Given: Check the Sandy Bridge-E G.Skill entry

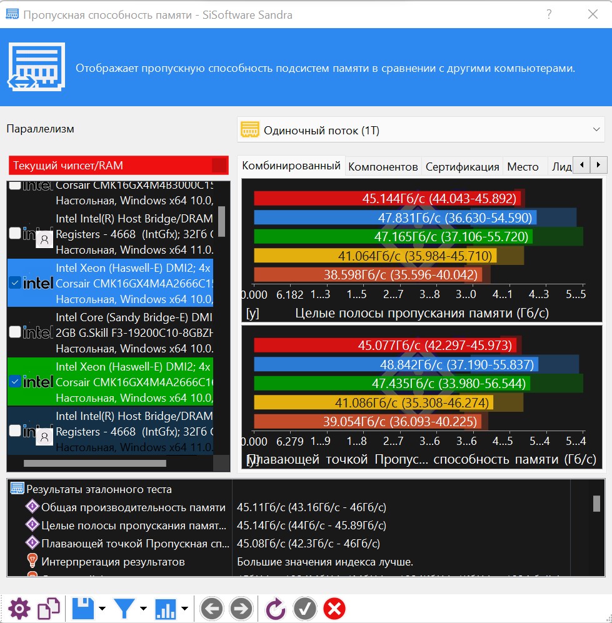Looking at the screenshot, I should (x=15, y=332).
